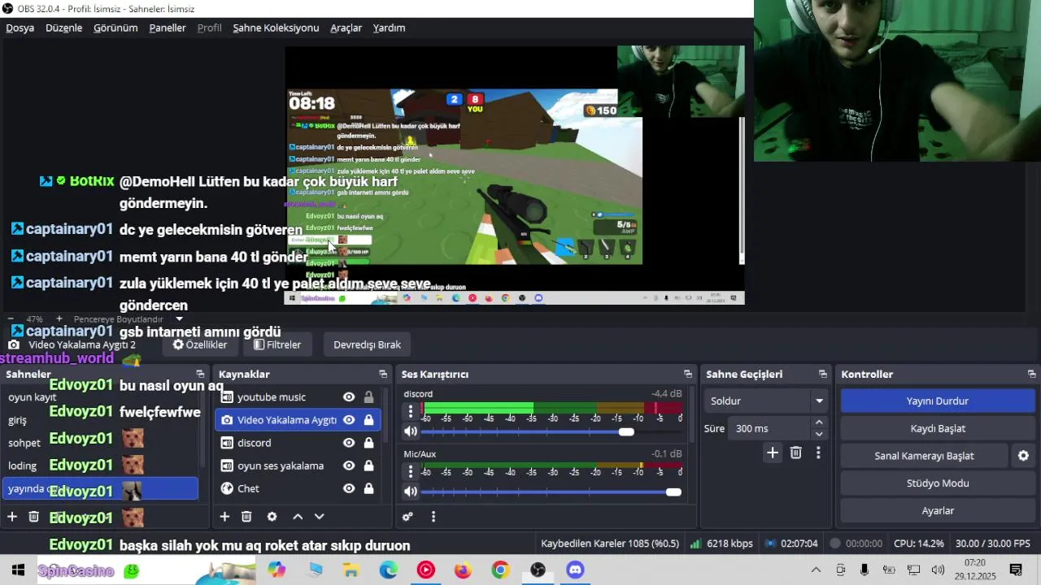Screen dimensions: 1041x585
Task: Open transition properties three-dot menu
Action: 818,453
